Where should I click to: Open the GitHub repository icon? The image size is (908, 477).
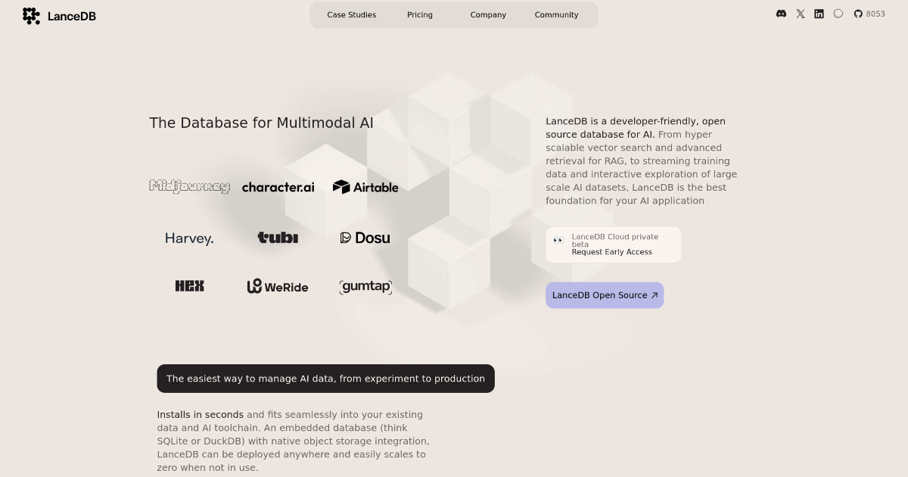(x=858, y=14)
